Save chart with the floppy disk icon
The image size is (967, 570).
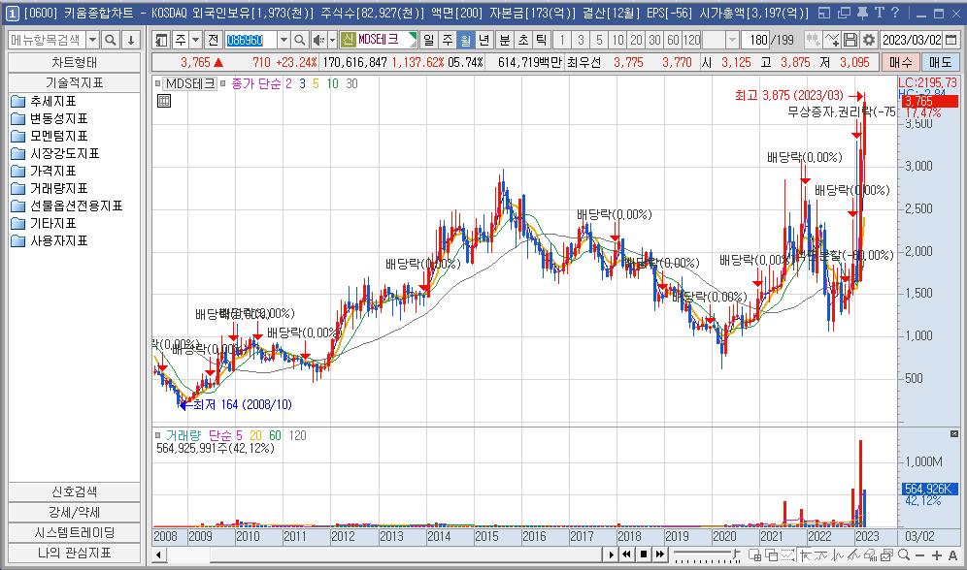850,41
